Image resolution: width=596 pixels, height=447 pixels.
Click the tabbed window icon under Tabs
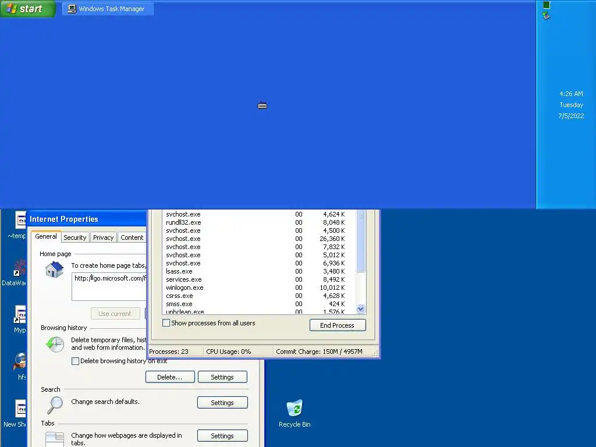click(55, 439)
